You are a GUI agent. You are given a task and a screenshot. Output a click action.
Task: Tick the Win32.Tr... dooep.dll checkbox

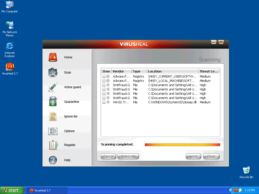(x=104, y=102)
